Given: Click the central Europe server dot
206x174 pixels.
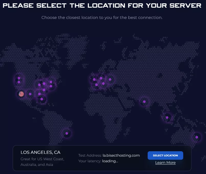Looking at the screenshot, I should pyautogui.click(x=103, y=84).
